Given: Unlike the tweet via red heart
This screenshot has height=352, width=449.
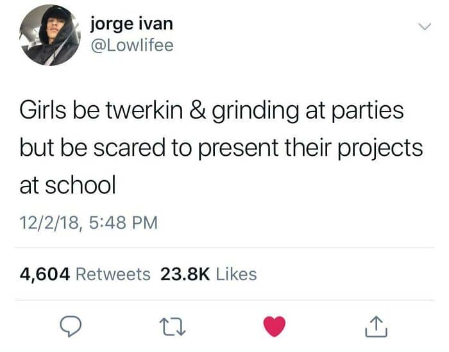Looking at the screenshot, I should (x=275, y=326).
